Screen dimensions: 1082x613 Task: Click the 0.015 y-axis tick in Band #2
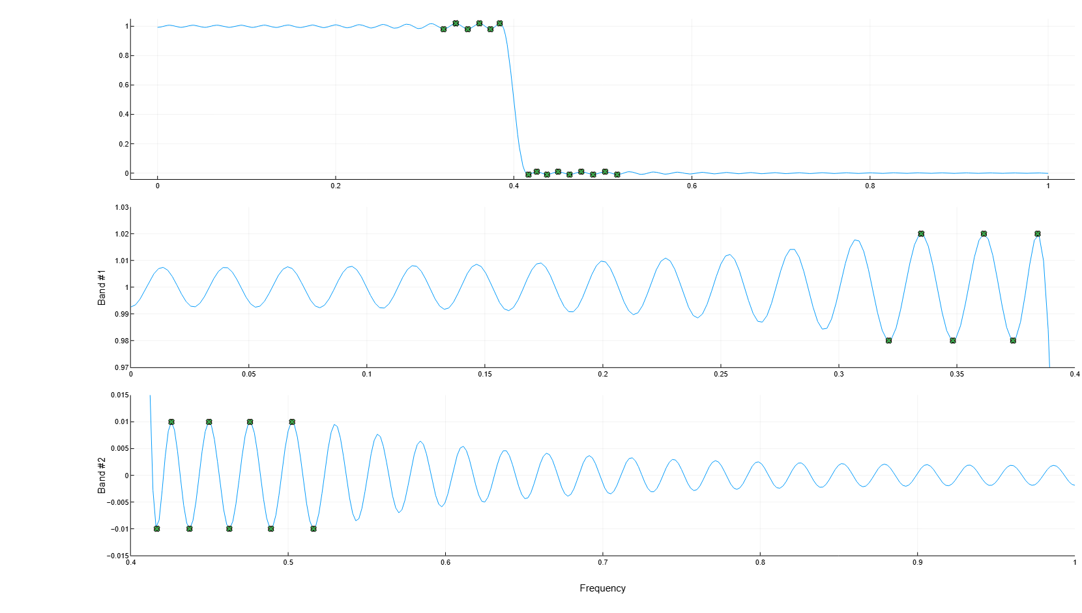[x=119, y=395]
